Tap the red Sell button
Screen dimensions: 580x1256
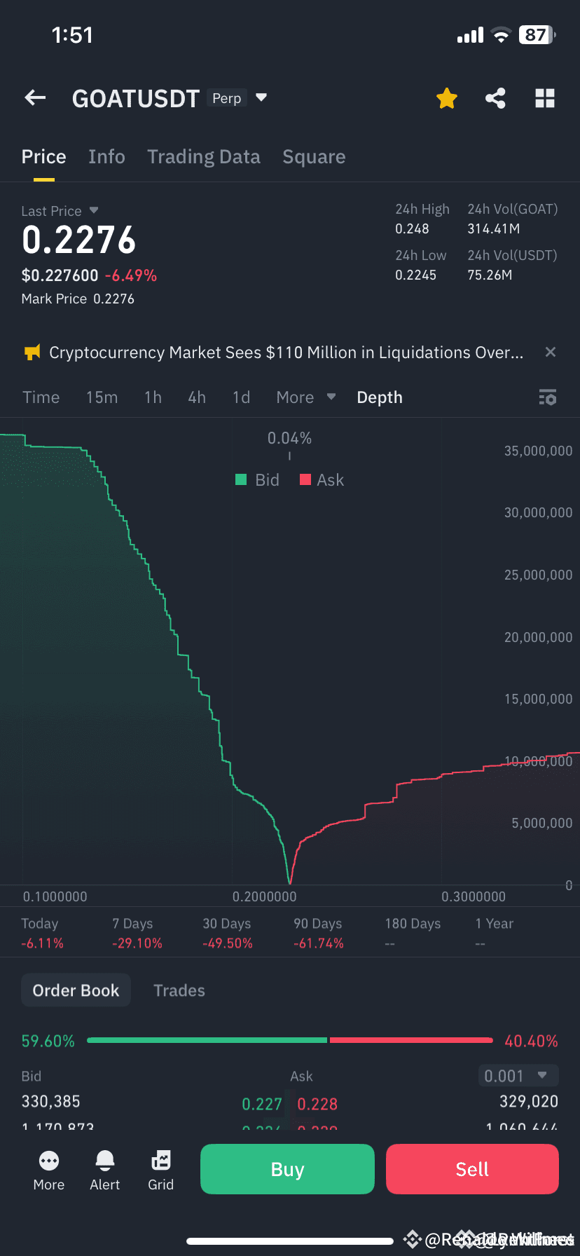pos(472,1169)
